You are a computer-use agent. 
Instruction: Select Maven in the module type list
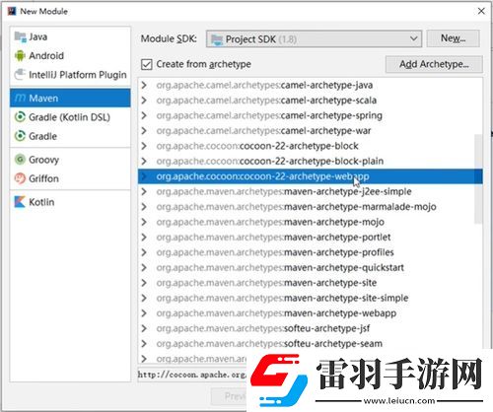click(70, 98)
